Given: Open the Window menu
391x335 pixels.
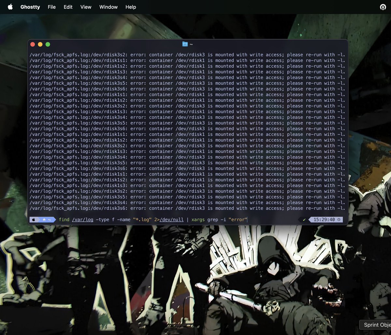Looking at the screenshot, I should 109,7.
